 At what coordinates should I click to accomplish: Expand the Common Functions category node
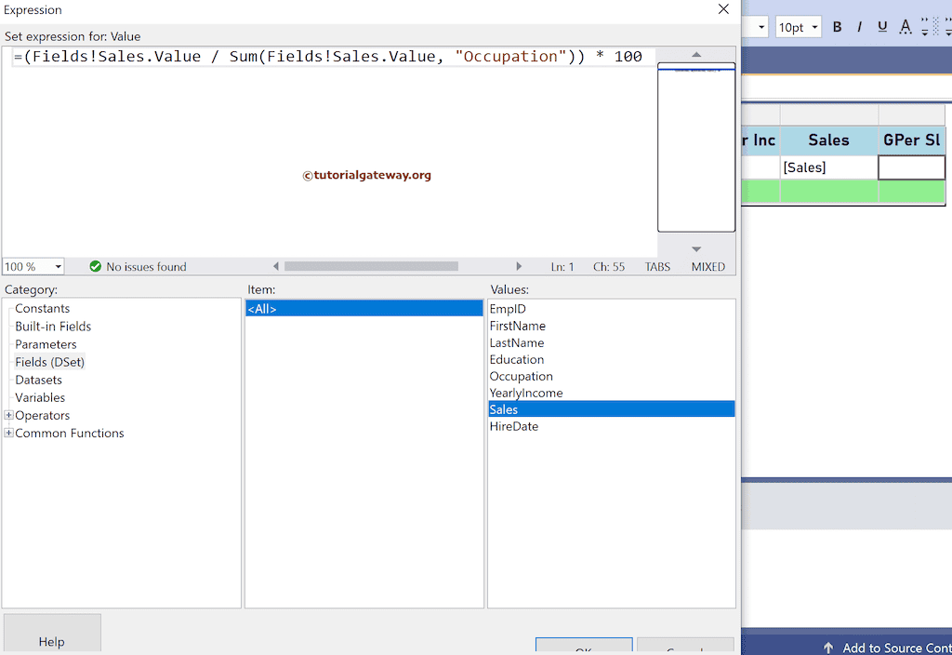point(7,433)
